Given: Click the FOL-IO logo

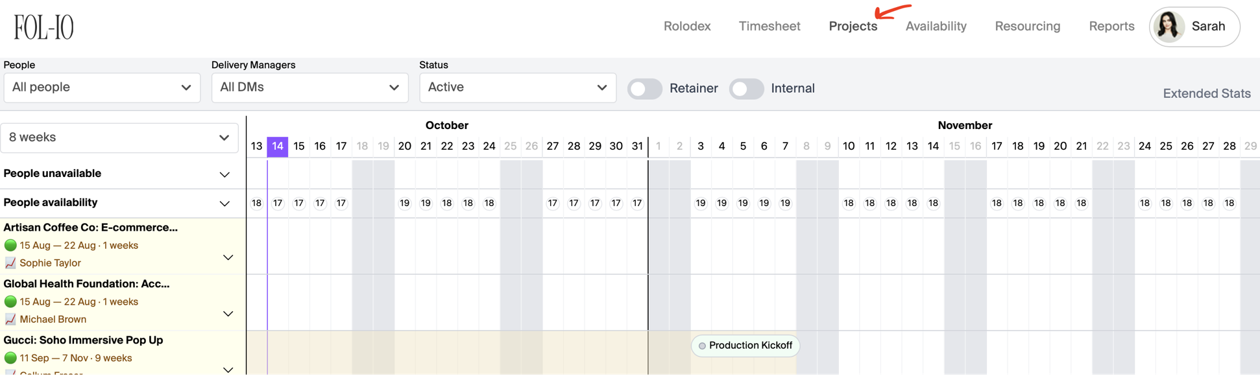Looking at the screenshot, I should pyautogui.click(x=43, y=27).
